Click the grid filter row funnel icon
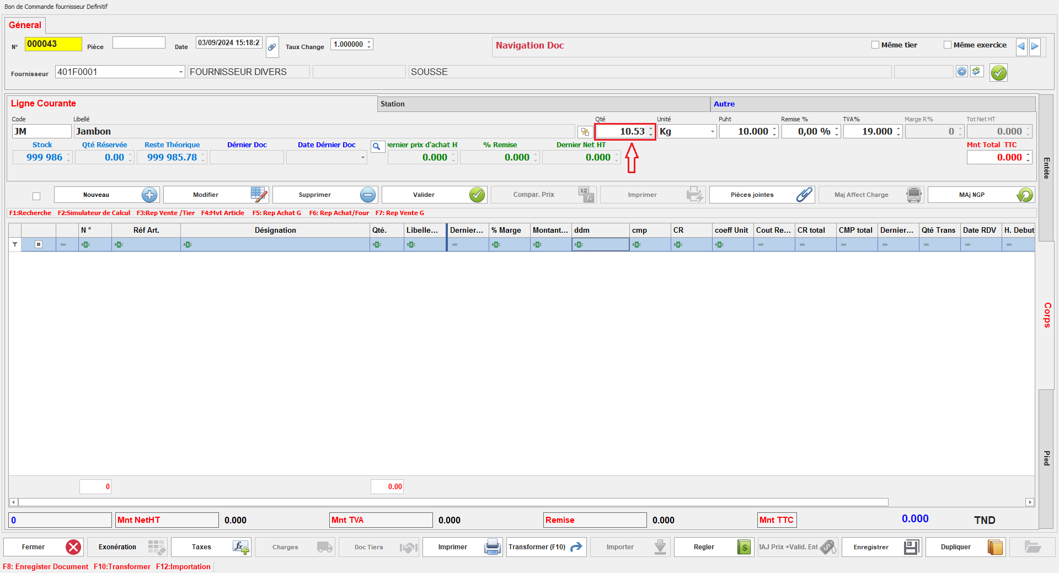This screenshot has width=1059, height=573. click(x=15, y=244)
